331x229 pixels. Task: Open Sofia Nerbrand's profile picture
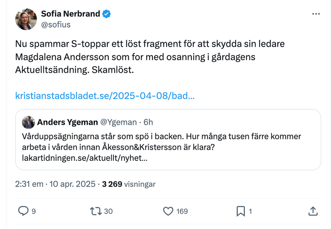coord(26,19)
